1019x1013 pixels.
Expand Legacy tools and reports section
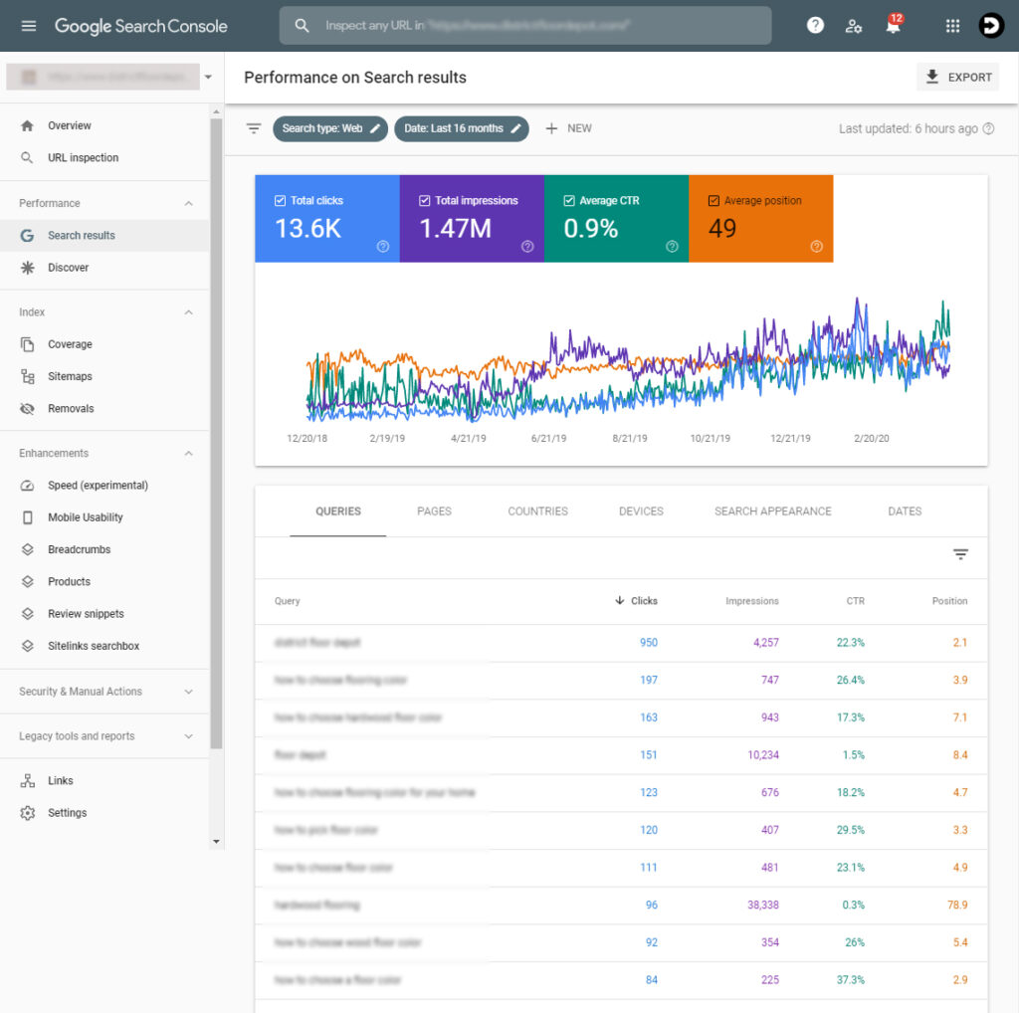point(188,736)
